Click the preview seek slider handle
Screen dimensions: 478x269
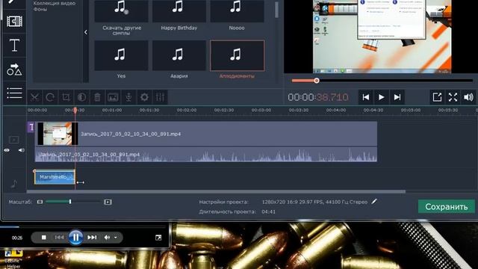pos(317,81)
